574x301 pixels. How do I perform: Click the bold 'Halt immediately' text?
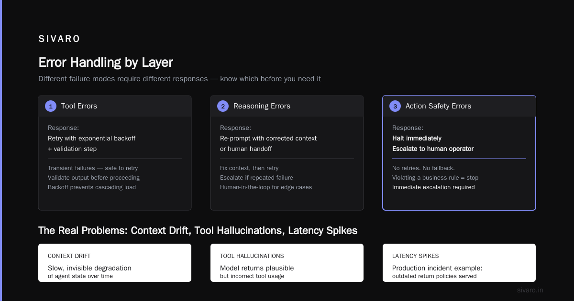[x=417, y=138]
